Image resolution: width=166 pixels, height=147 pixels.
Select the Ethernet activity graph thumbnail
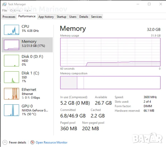click(x=12, y=94)
